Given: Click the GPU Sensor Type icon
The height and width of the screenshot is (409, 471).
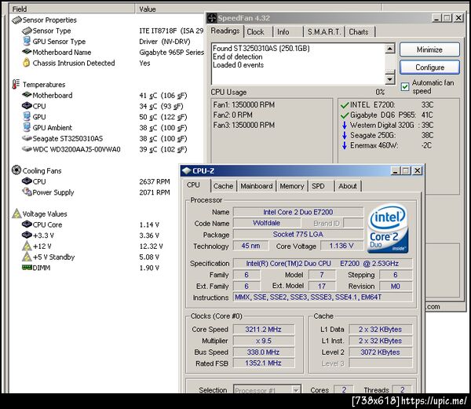Looking at the screenshot, I should (27, 41).
